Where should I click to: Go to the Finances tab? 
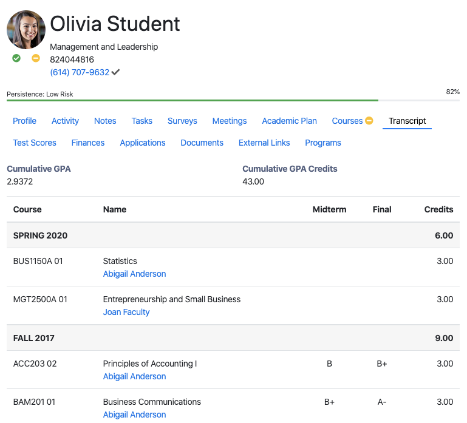point(88,143)
